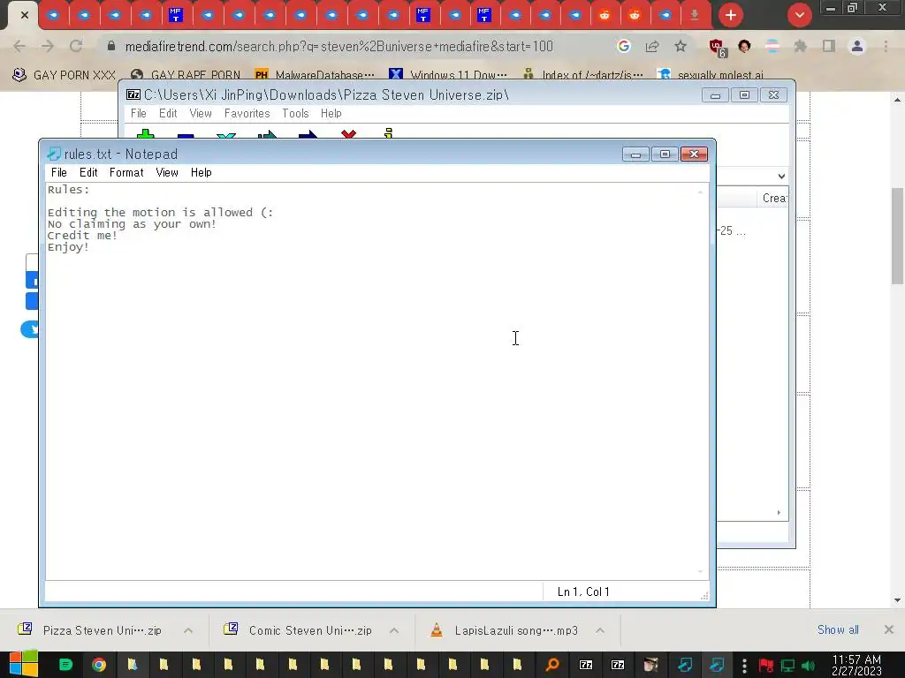Click the Notepad title bar icon

tap(54, 154)
